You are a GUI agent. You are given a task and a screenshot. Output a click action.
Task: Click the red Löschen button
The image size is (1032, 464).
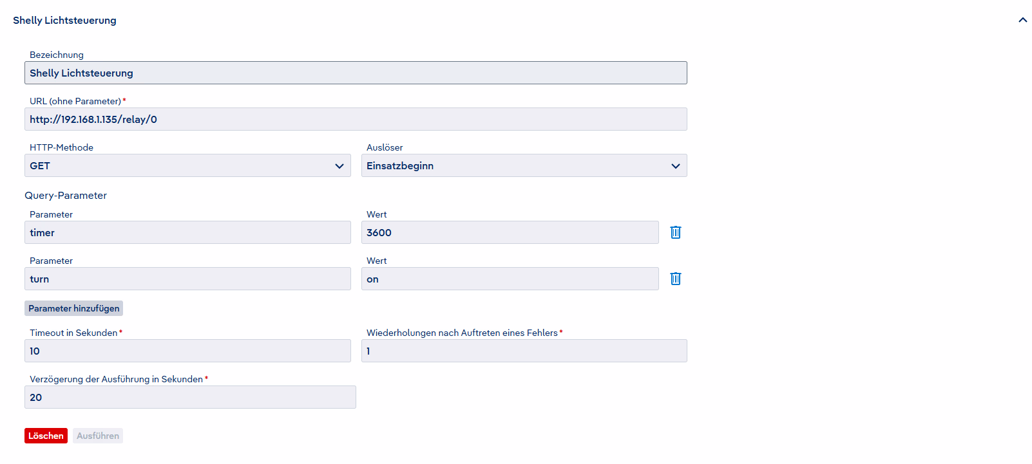46,436
